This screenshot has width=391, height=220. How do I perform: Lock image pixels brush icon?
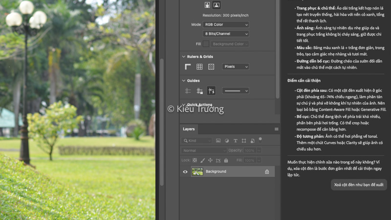202,160
